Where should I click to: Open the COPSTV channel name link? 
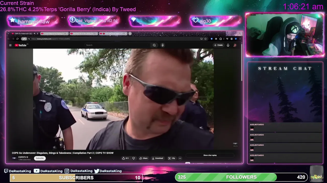pos(22,157)
